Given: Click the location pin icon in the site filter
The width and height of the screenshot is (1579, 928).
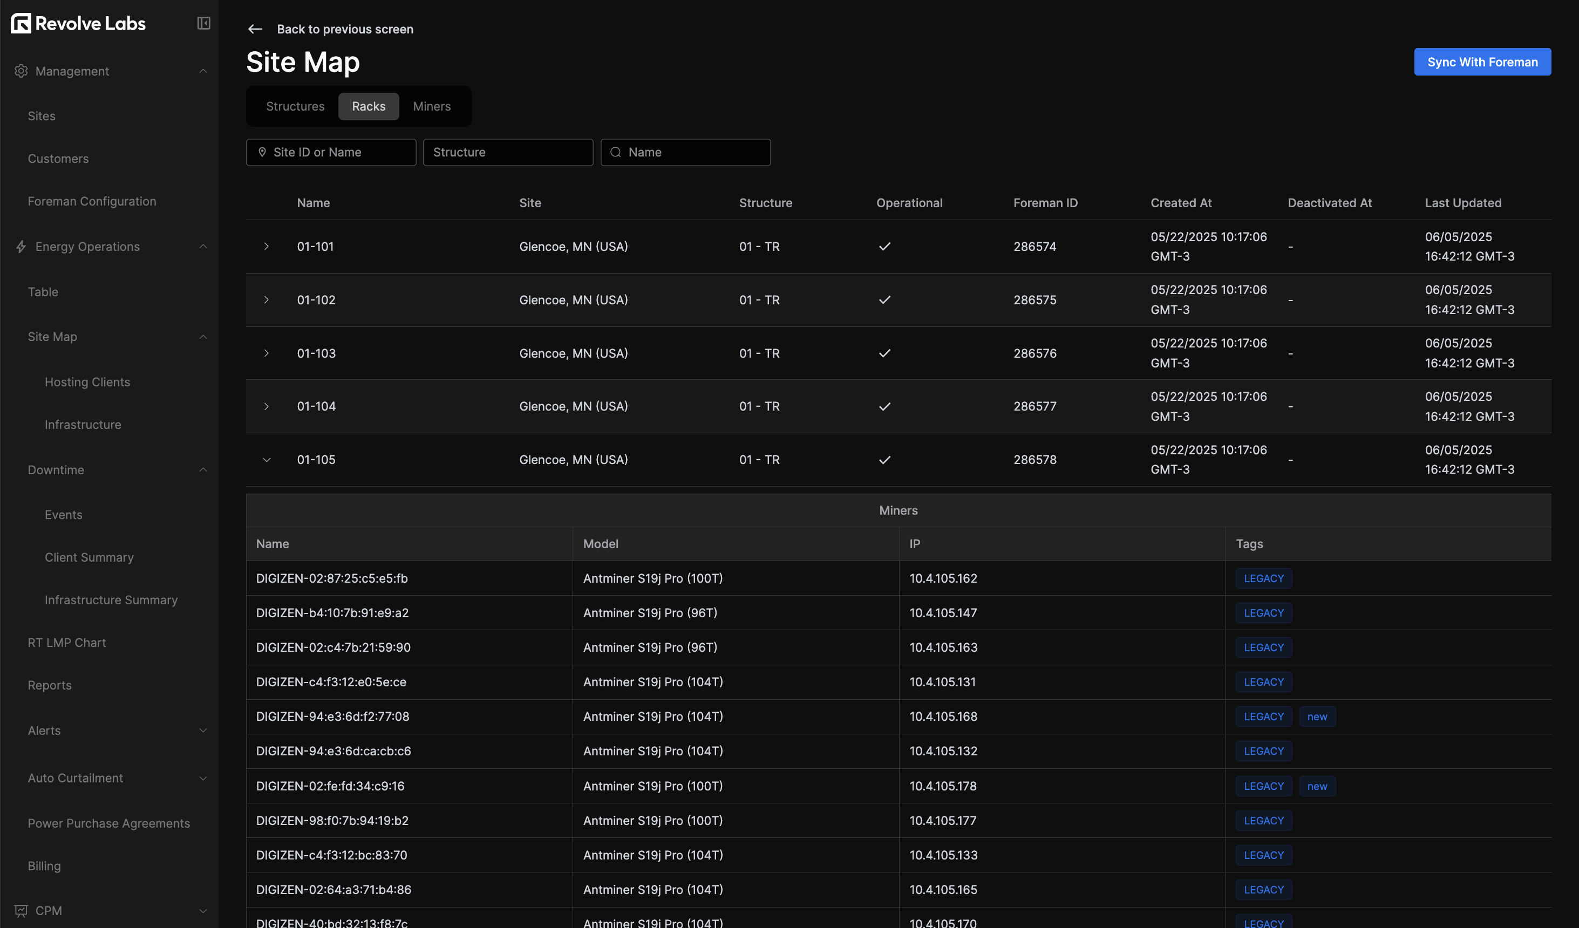Looking at the screenshot, I should pyautogui.click(x=263, y=152).
